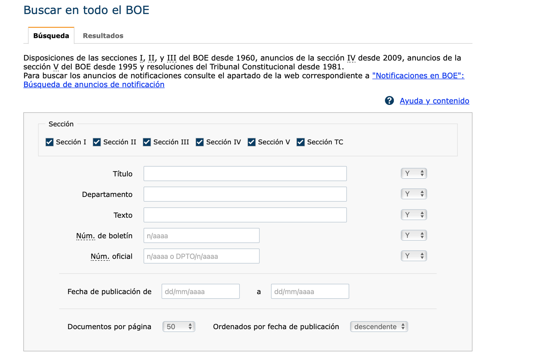Image resolution: width=544 pixels, height=356 pixels.
Task: Open the Título operator dropdown
Action: [x=414, y=174]
